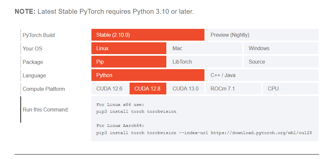
Task: Select Linux as your OS
Action: pyautogui.click(x=129, y=48)
